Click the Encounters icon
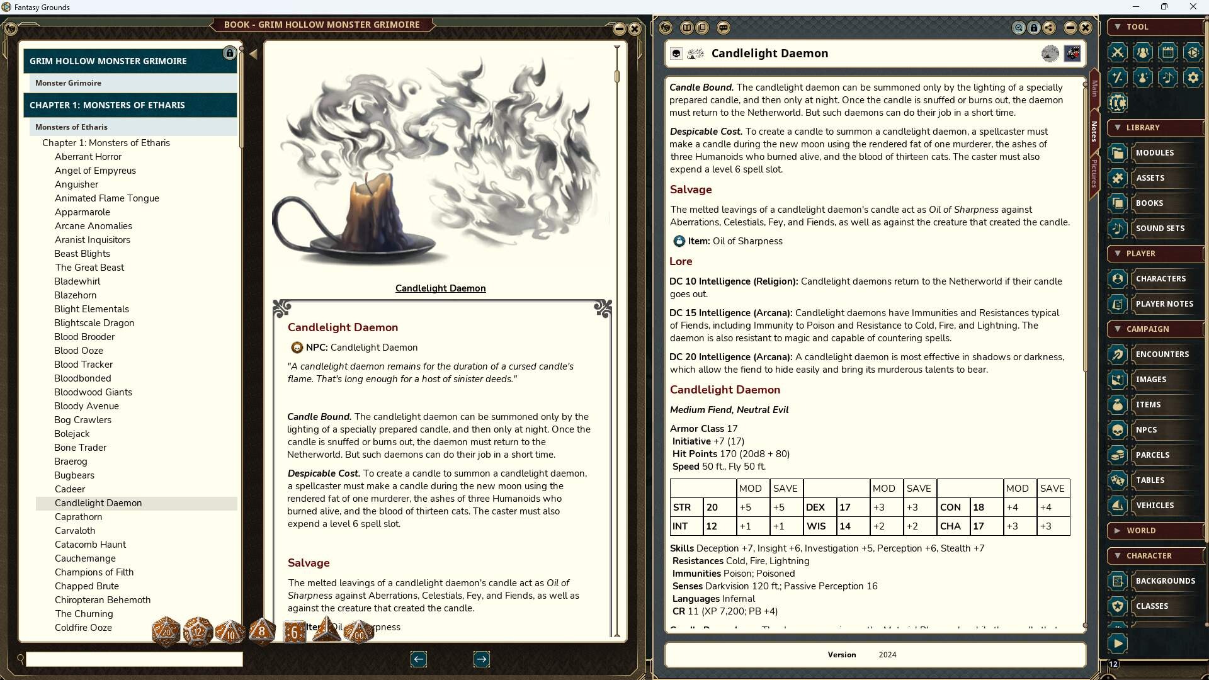The height and width of the screenshot is (680, 1209). (x=1118, y=354)
